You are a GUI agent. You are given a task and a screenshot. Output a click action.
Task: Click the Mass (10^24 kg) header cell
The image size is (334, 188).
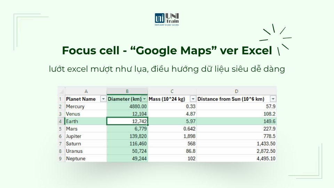tap(172, 99)
